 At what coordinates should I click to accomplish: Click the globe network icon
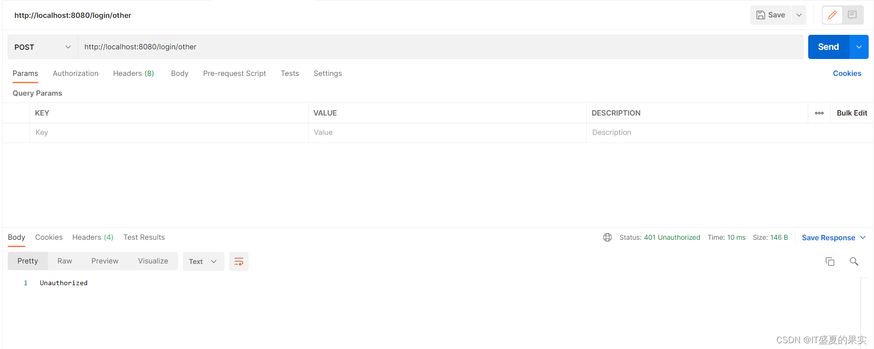tap(607, 237)
